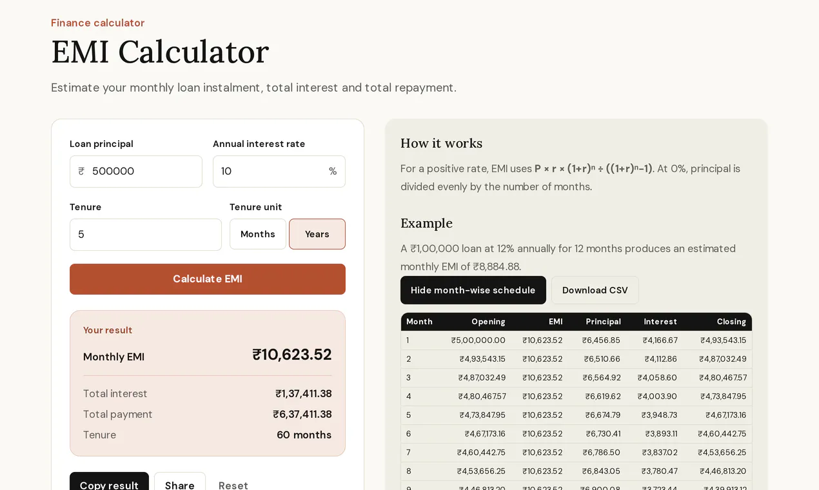Click closing ₹4,60,442.75 in month 6
The image size is (819, 490).
[722, 434]
